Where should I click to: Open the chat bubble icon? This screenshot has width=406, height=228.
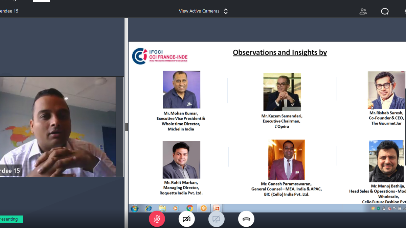[385, 11]
